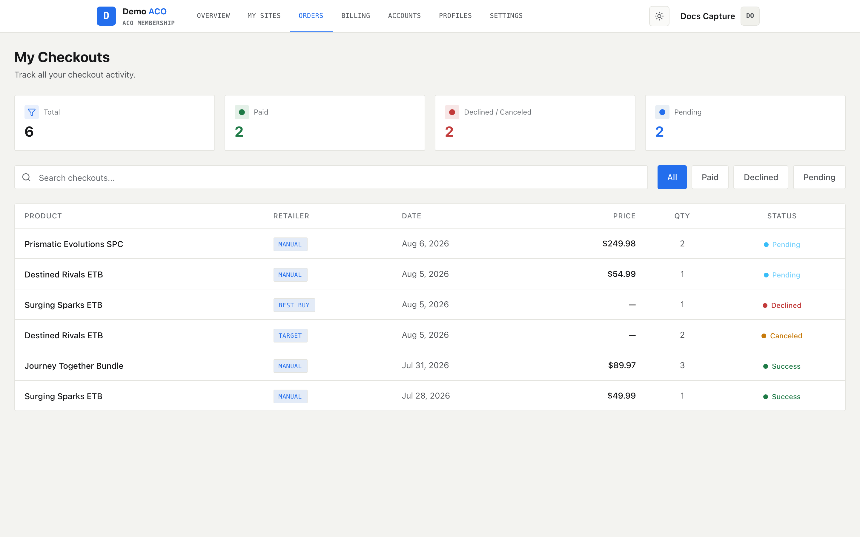Viewport: 860px width, 537px height.
Task: Click the Journey Together Bundle product
Action: (74, 366)
